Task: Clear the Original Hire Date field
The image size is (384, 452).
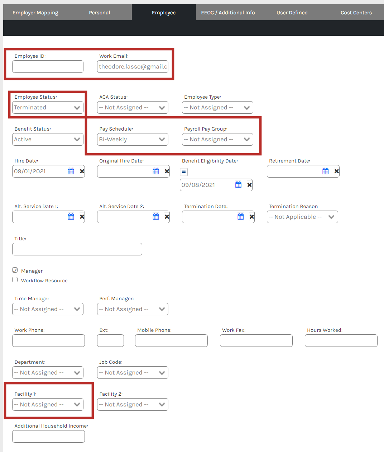Action: click(167, 171)
